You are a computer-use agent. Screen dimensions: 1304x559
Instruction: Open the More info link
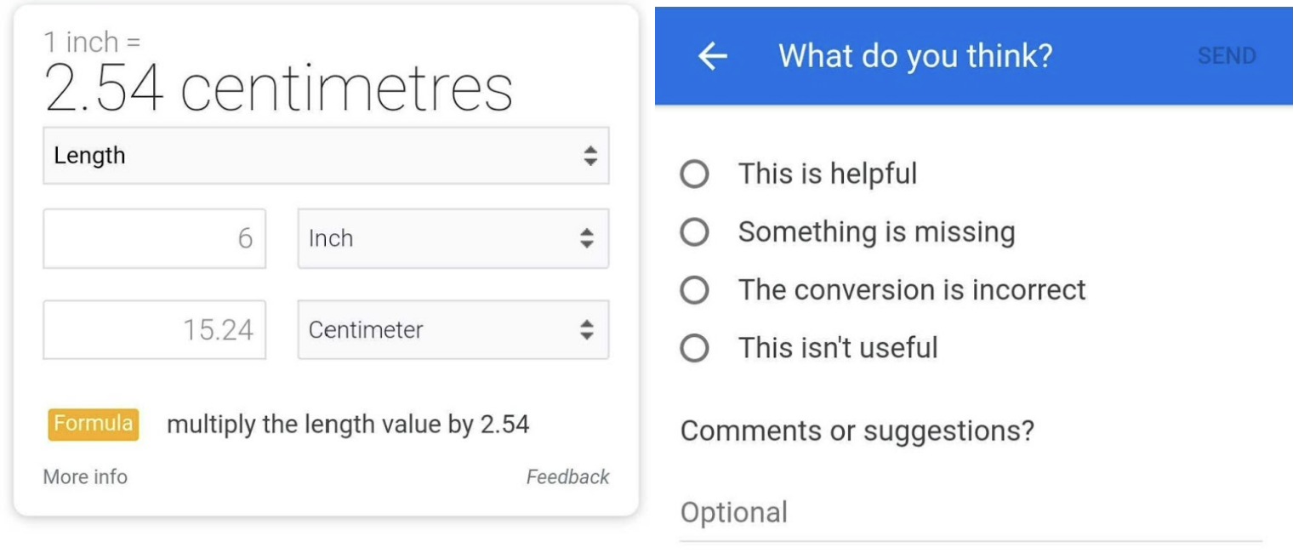[x=85, y=476]
